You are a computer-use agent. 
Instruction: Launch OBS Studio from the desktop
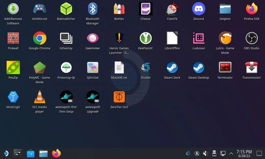pyautogui.click(x=252, y=38)
